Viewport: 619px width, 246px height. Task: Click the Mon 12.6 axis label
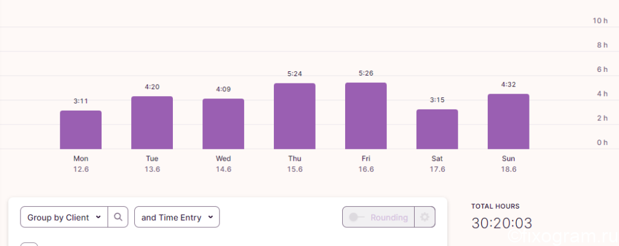point(80,164)
